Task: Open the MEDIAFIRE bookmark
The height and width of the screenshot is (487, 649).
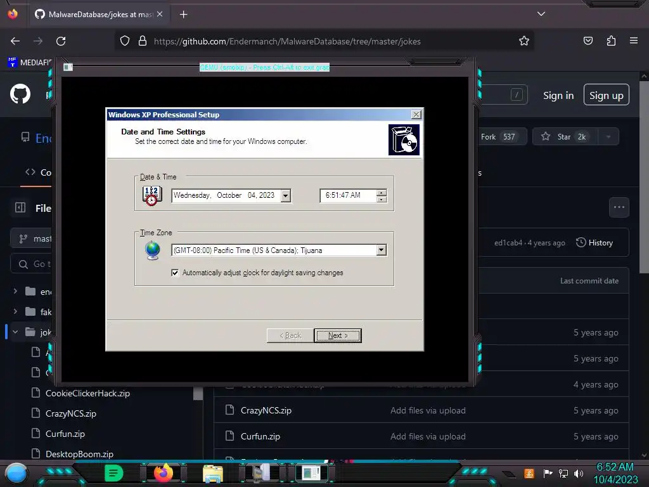Action: click(29, 62)
